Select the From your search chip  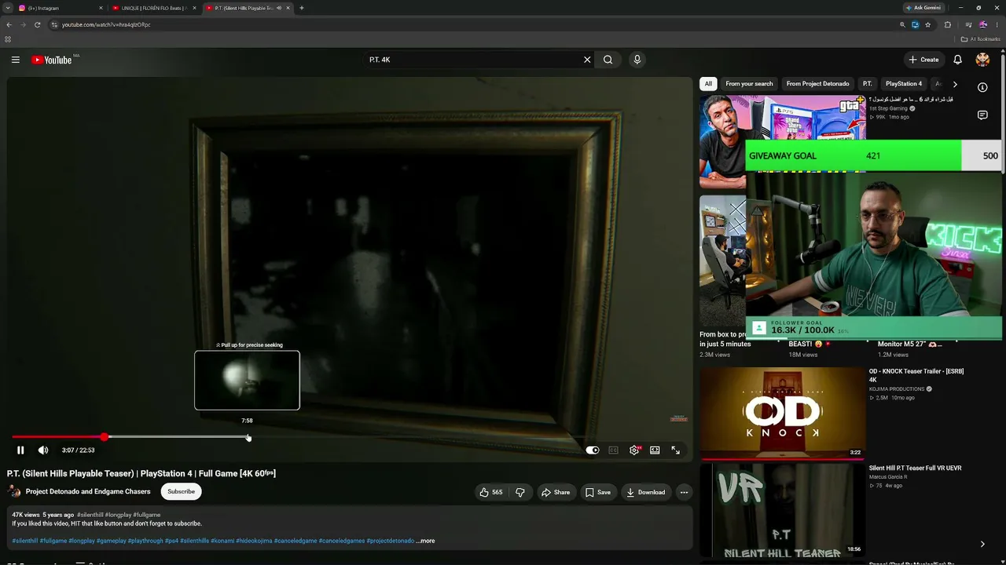click(749, 84)
